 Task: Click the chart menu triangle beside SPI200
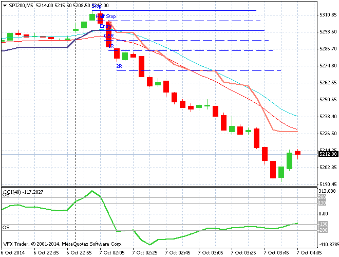click(5, 5)
